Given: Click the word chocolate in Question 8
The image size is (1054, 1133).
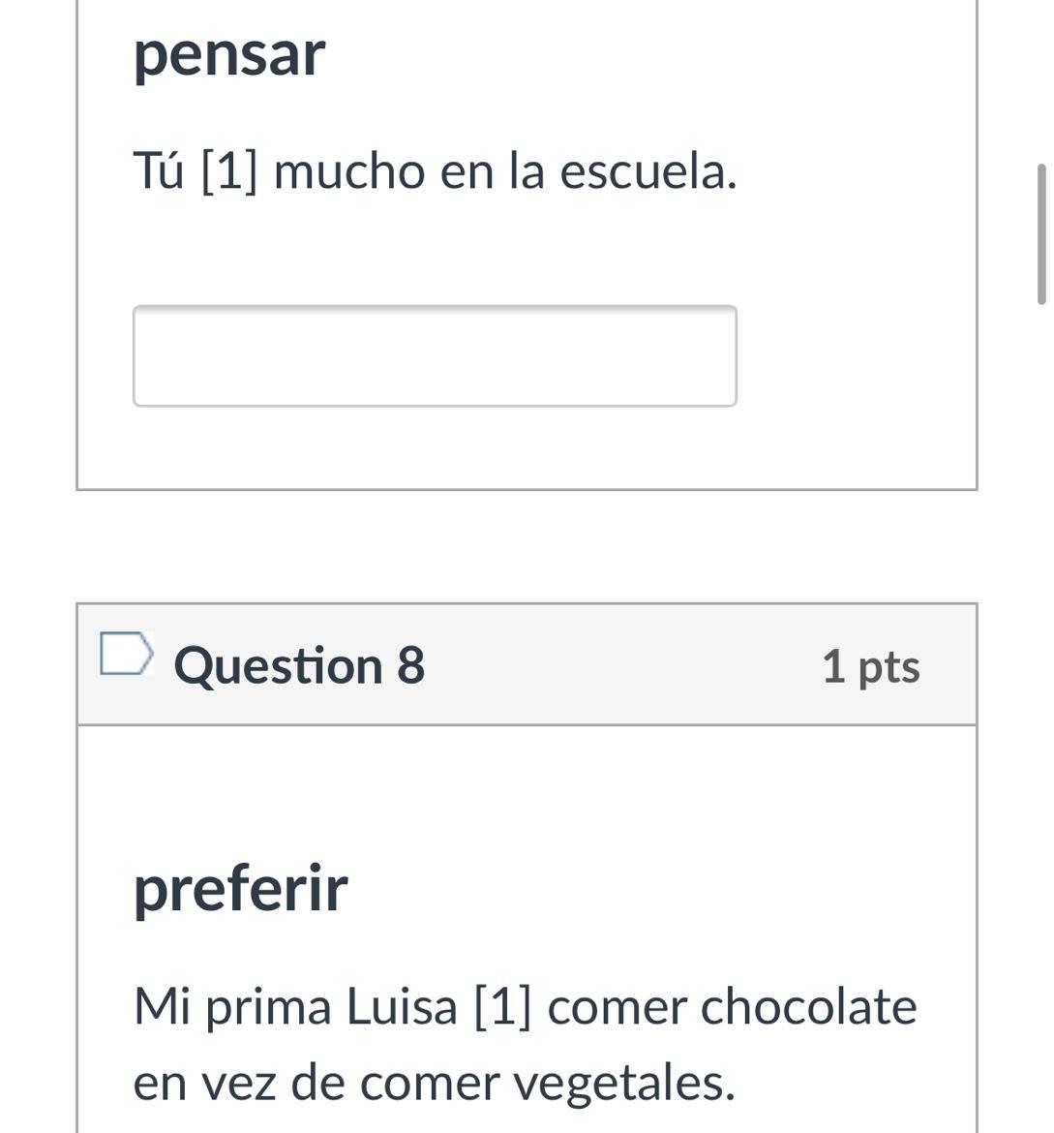Looking at the screenshot, I should 808,1006.
